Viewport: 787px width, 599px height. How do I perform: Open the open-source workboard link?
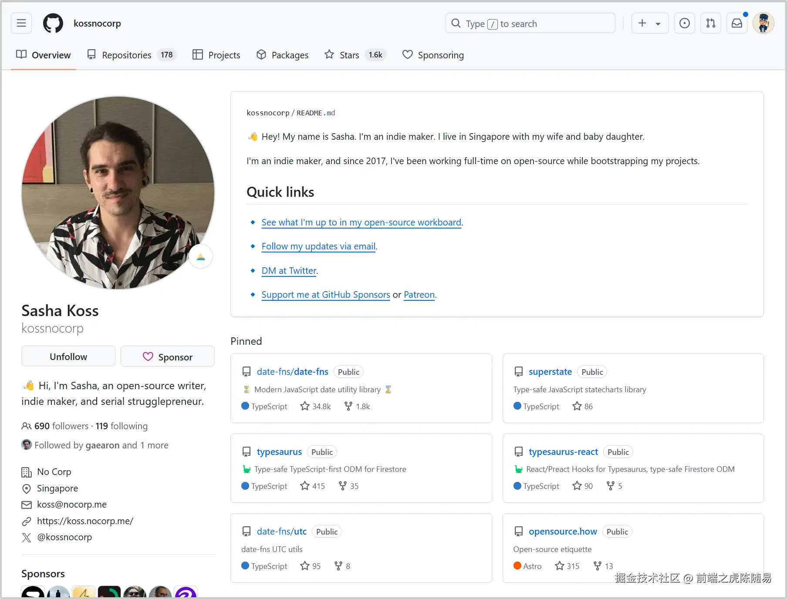(x=361, y=222)
